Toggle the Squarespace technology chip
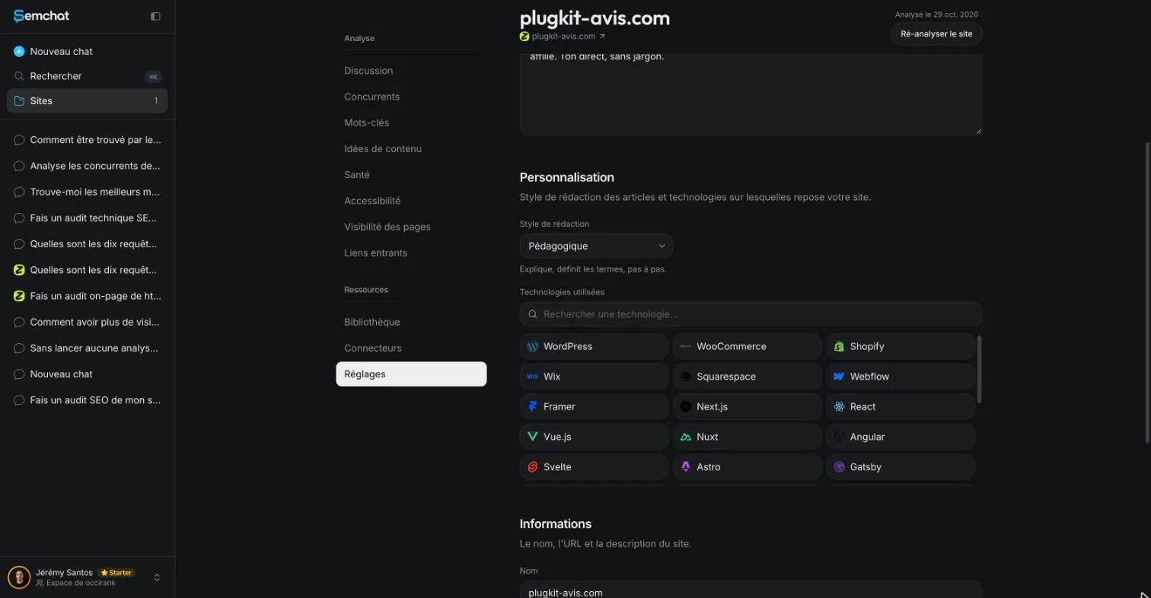 pyautogui.click(x=747, y=377)
